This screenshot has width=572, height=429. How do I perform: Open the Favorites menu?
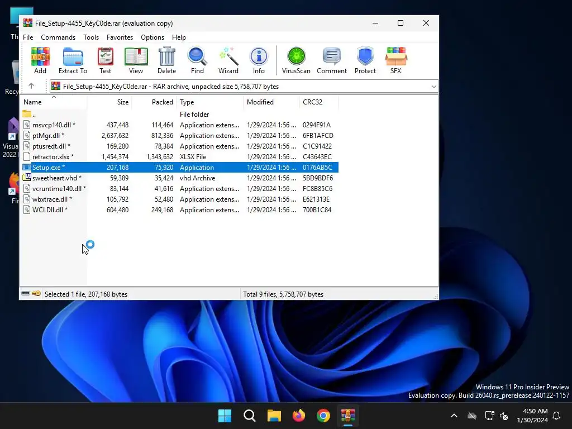(x=120, y=37)
